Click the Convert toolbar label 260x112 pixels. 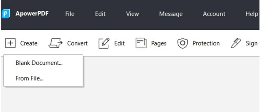[x=77, y=43]
